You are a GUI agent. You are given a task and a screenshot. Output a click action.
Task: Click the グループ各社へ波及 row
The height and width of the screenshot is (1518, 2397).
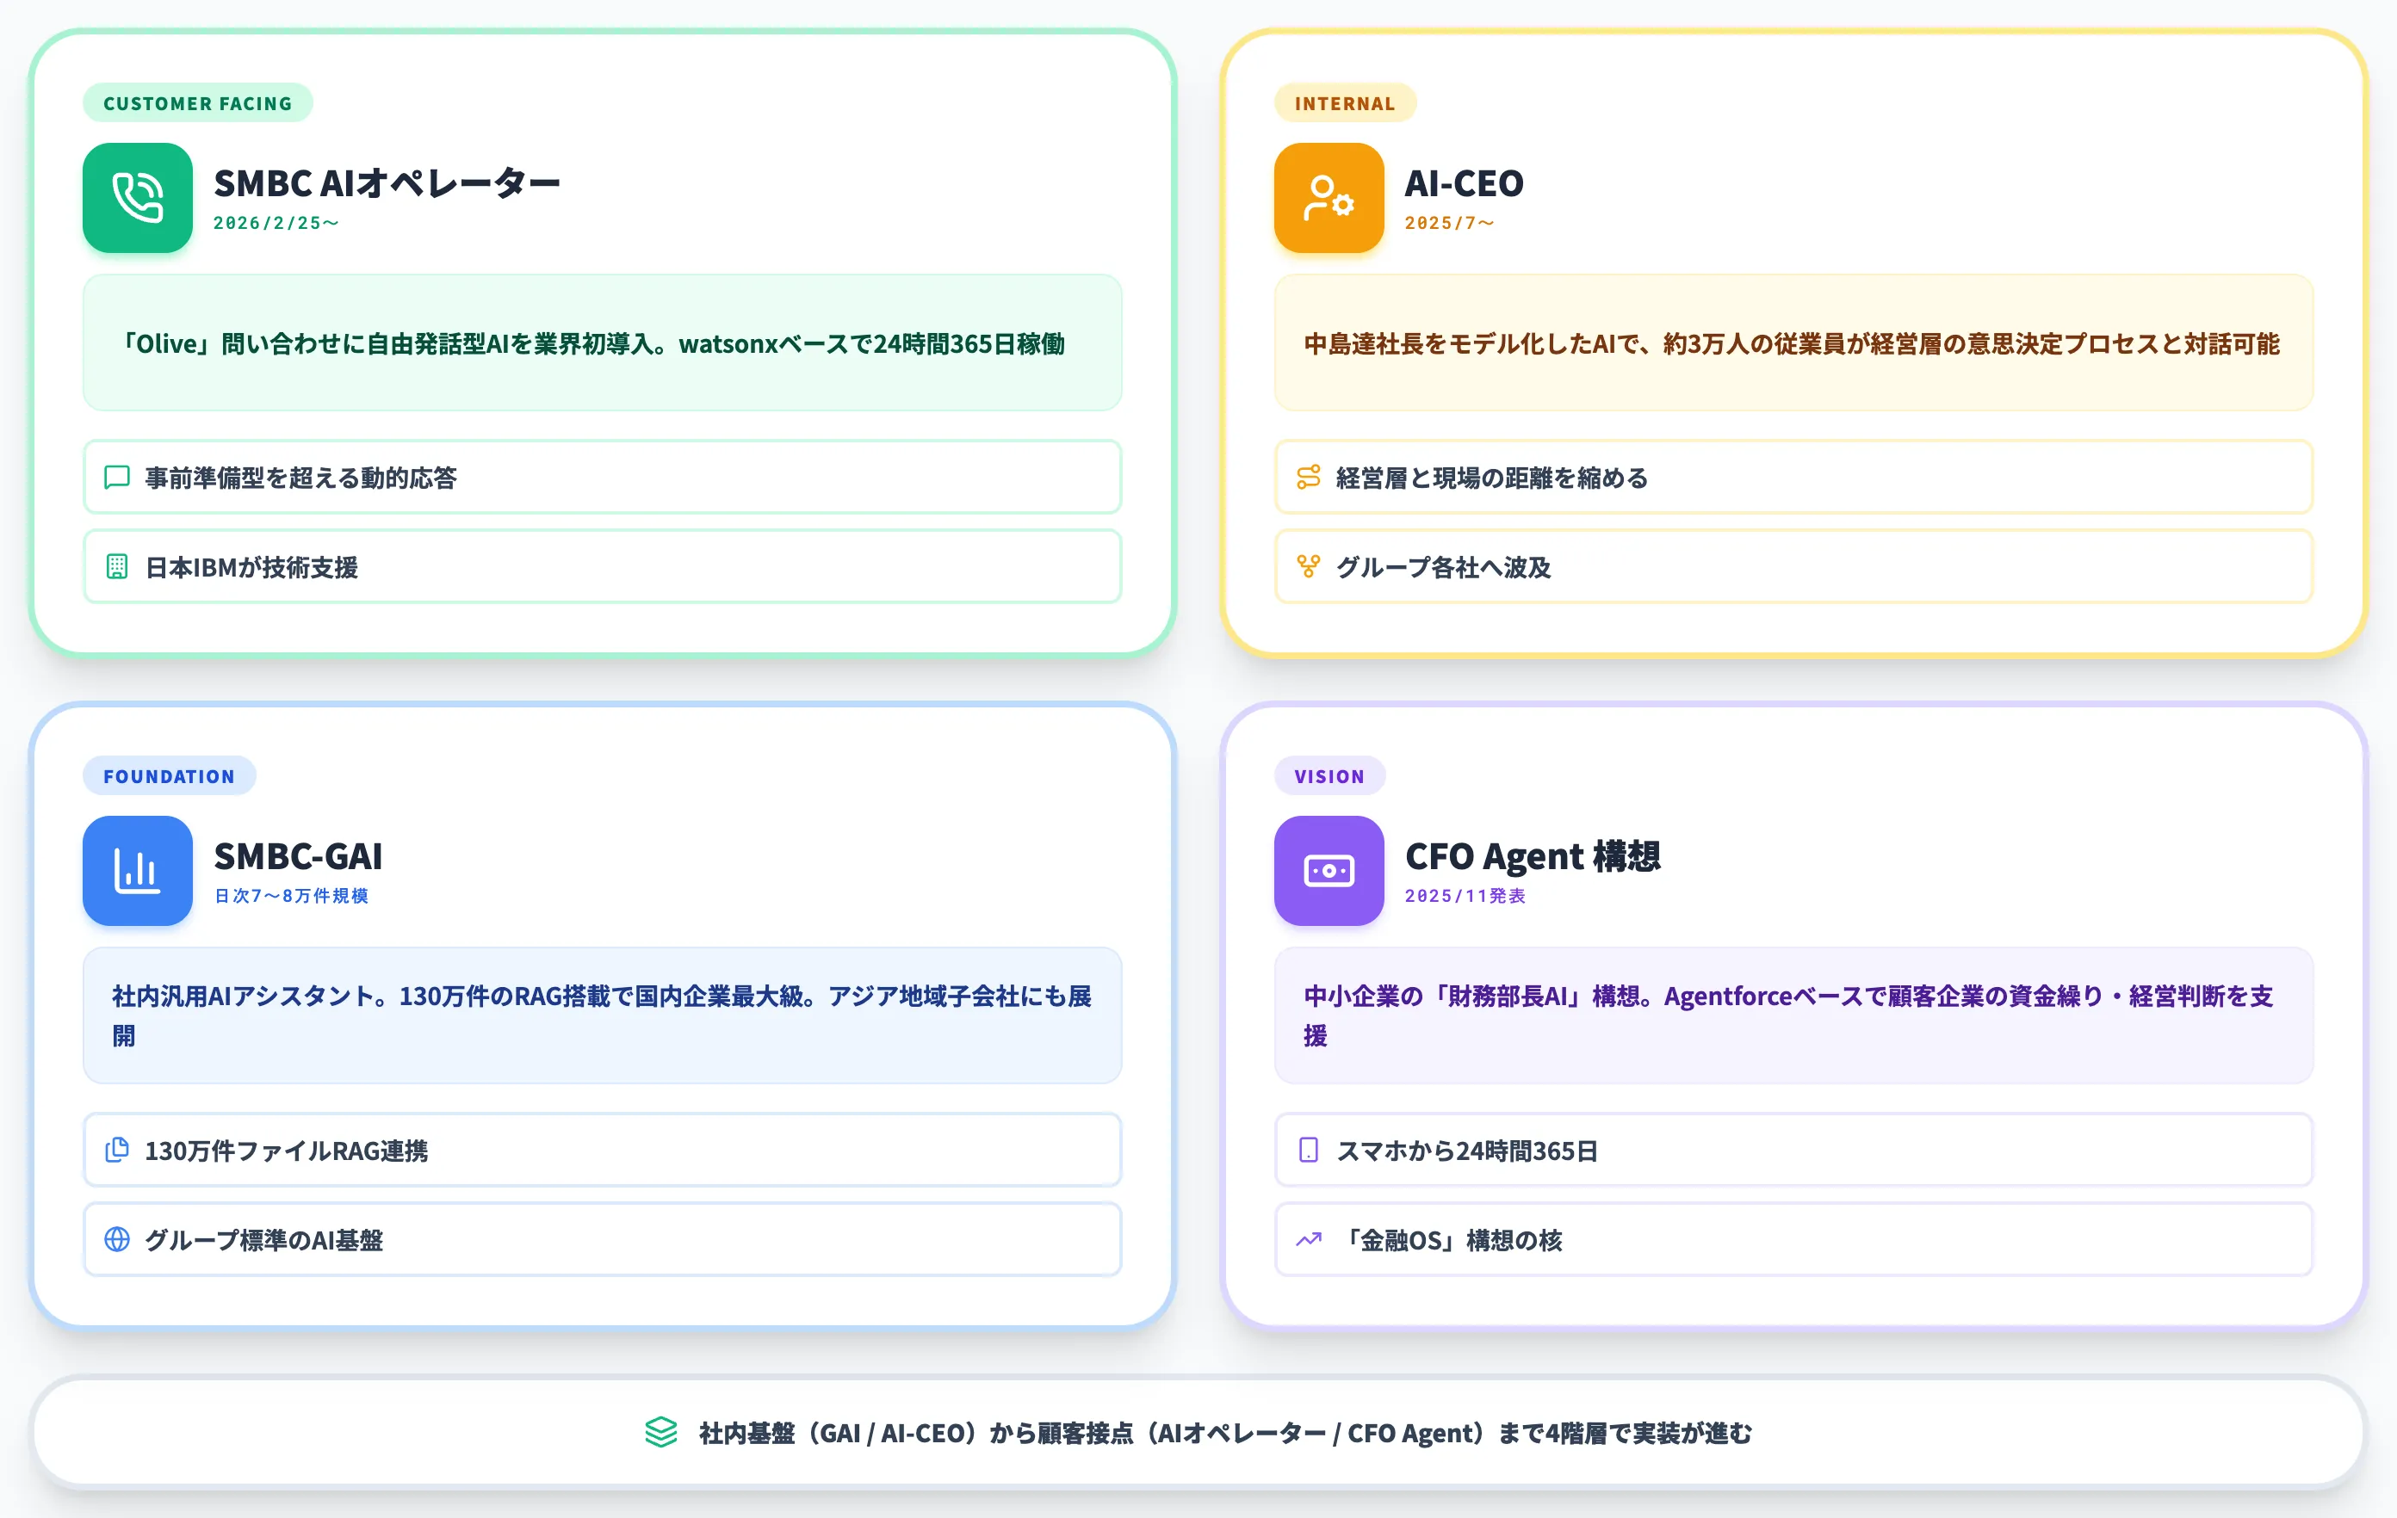(x=1793, y=567)
